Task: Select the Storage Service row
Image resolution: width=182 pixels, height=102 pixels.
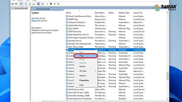Action: tap(105, 41)
